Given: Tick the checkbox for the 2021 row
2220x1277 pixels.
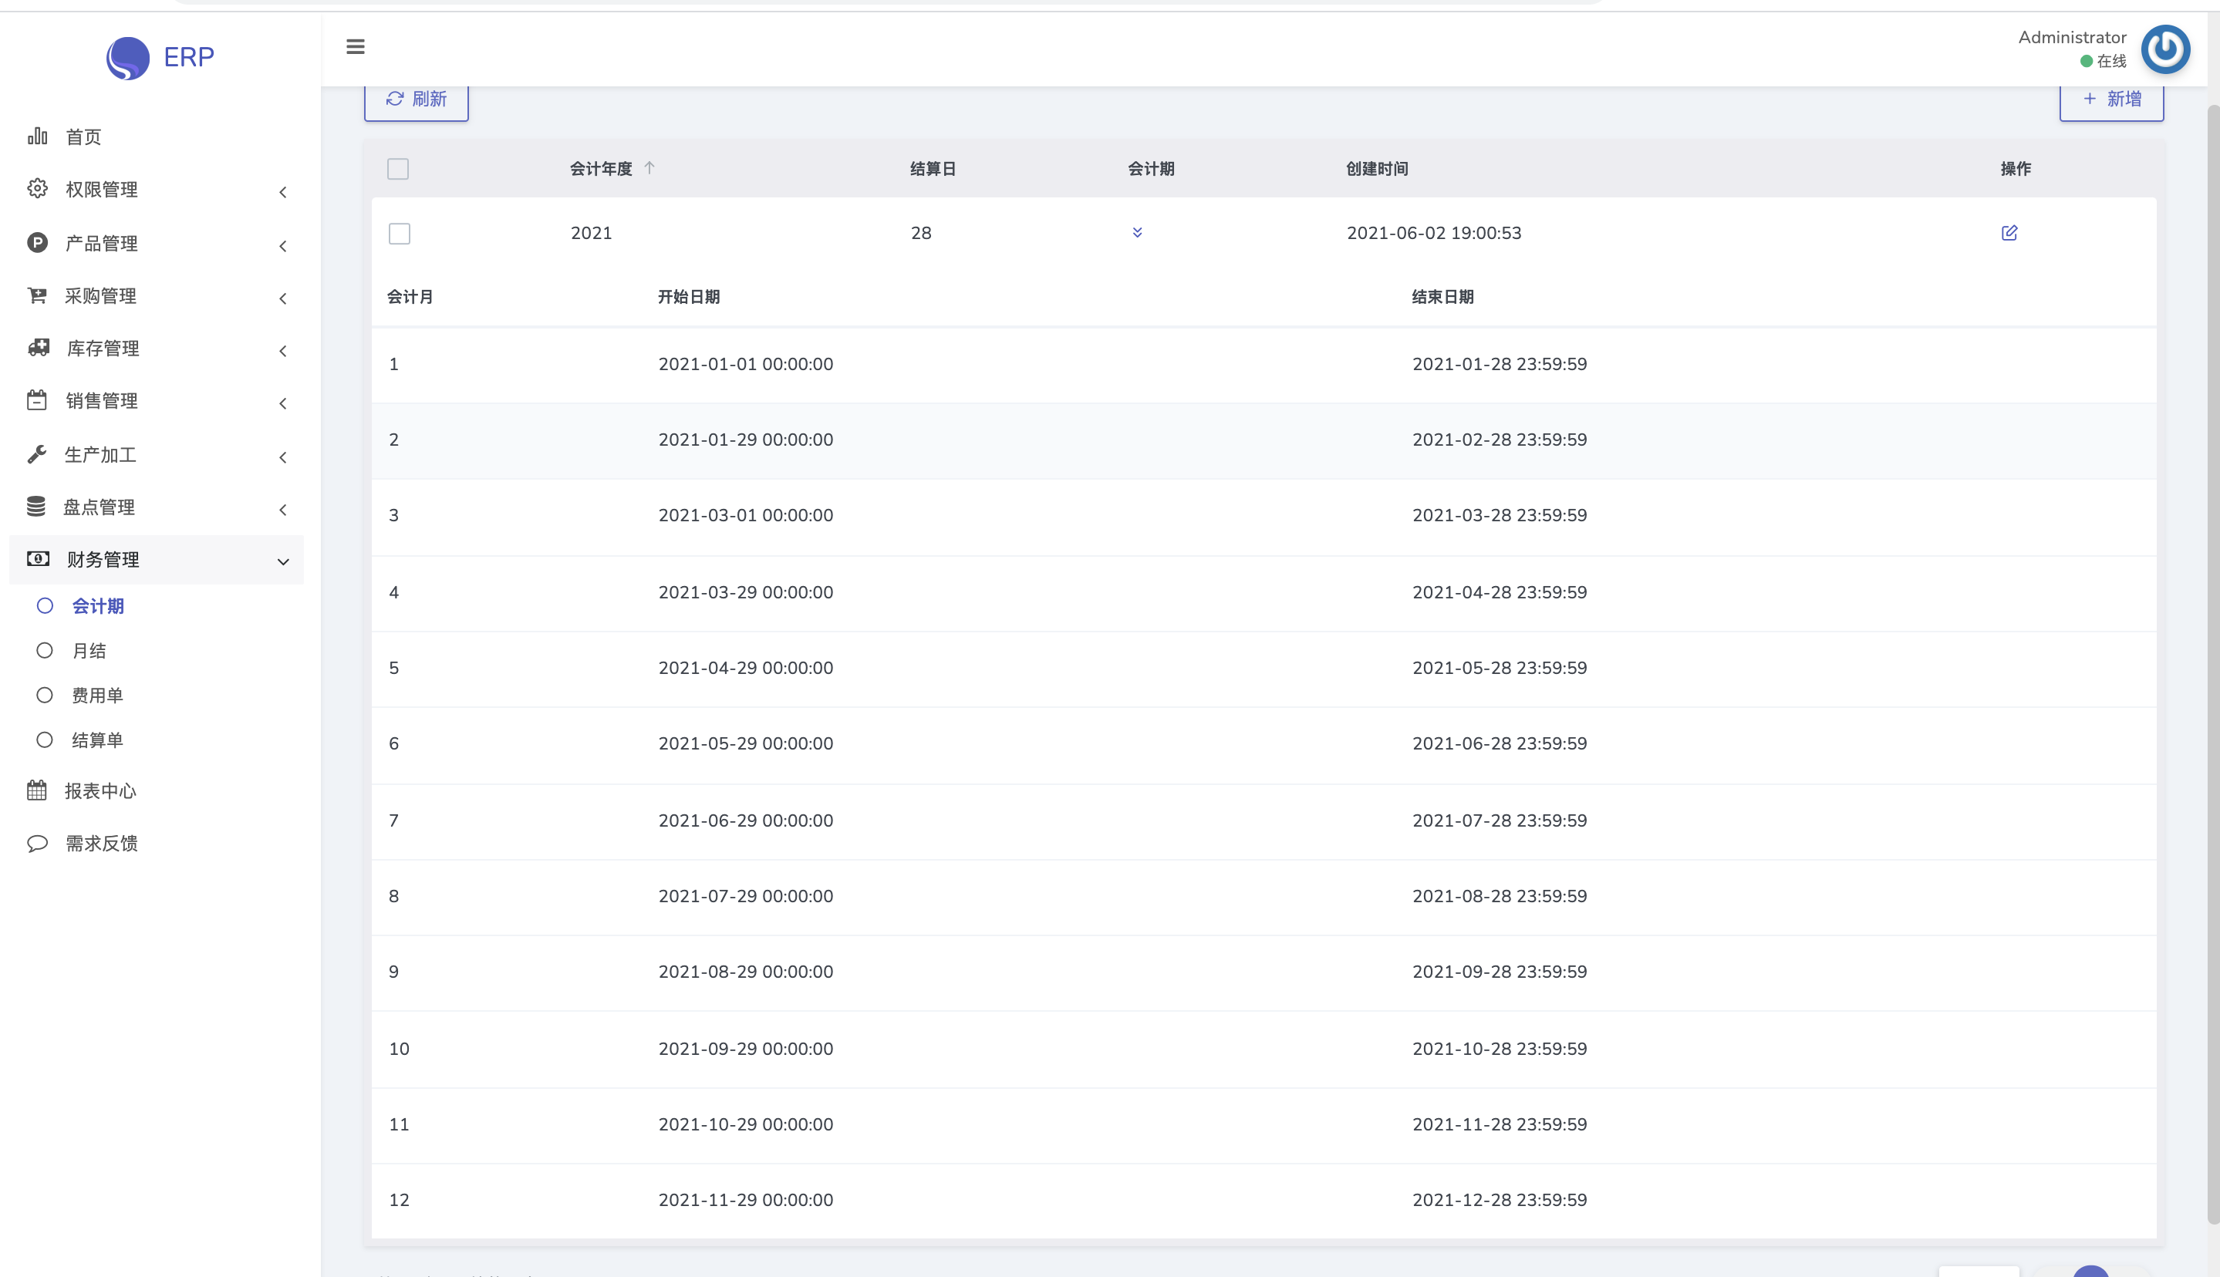Looking at the screenshot, I should pyautogui.click(x=399, y=234).
